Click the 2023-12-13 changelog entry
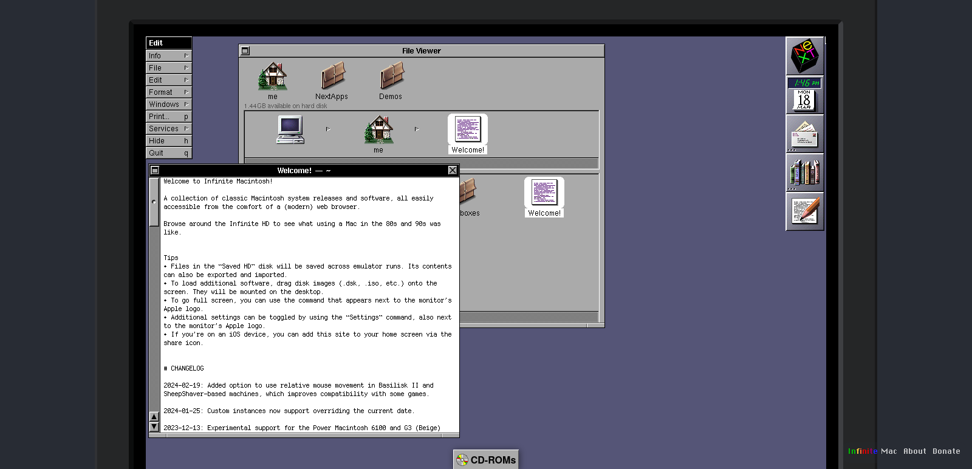This screenshot has width=972, height=469. coord(302,428)
